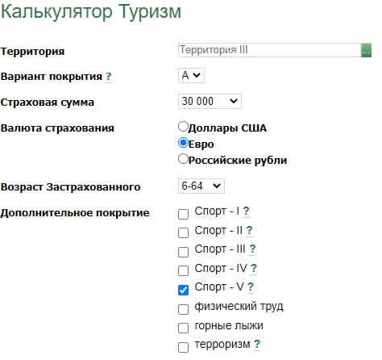This screenshot has height=360, width=382.
Task: Click the Спорт - V label text
Action: pos(219,287)
